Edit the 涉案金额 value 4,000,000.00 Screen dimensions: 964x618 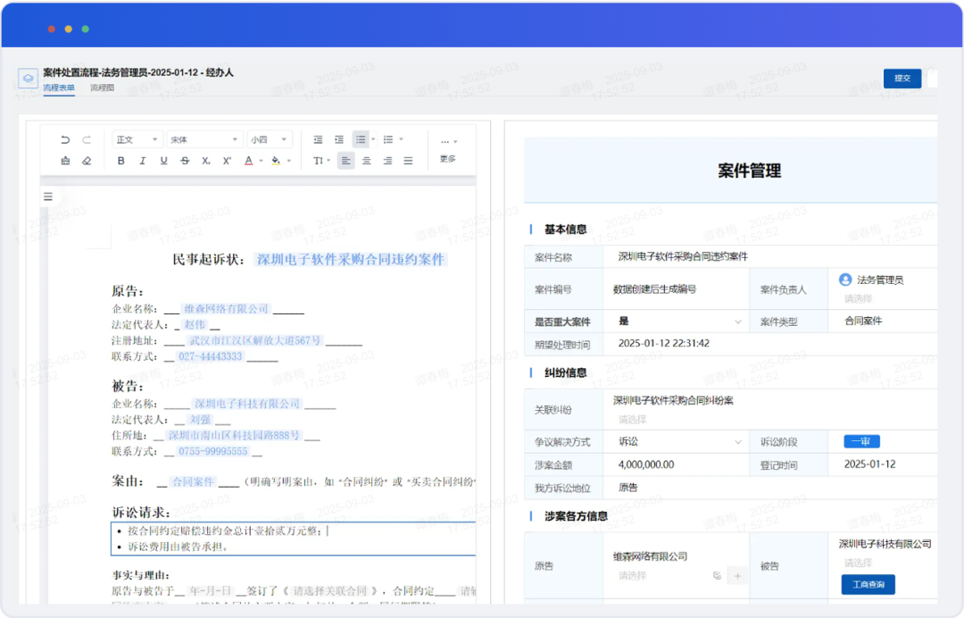click(646, 464)
